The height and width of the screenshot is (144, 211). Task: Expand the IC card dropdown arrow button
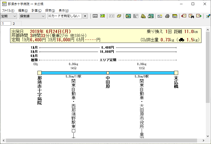click(85, 16)
